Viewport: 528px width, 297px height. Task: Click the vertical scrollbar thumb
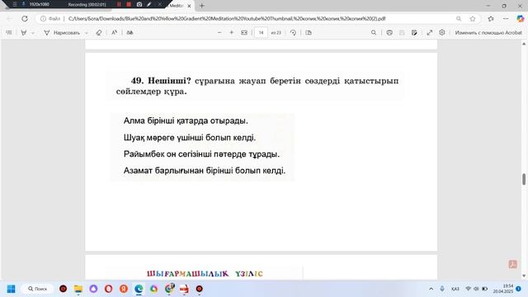pos(524,179)
